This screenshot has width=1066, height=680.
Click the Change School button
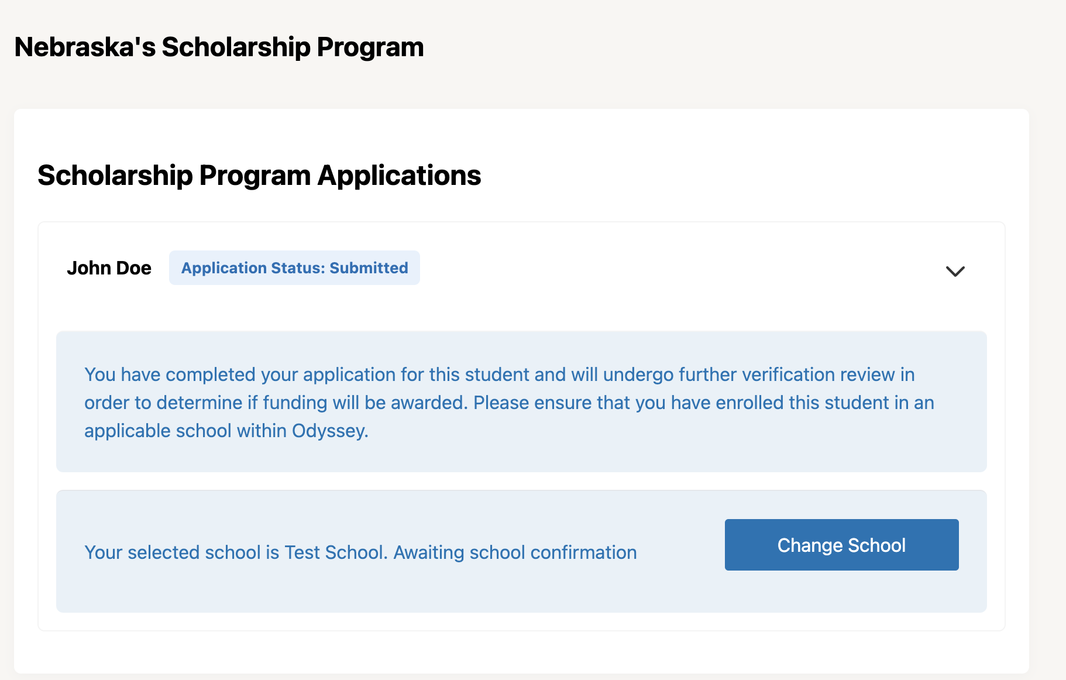[x=841, y=545]
